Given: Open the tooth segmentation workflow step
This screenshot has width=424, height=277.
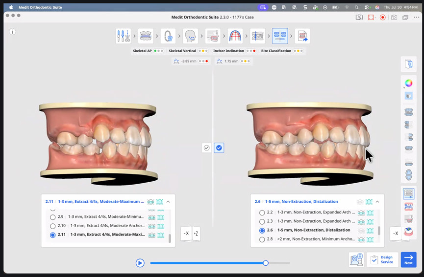Looking at the screenshot, I should tap(168, 36).
